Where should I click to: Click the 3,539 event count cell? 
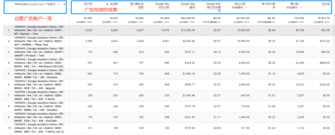coord(301,117)
